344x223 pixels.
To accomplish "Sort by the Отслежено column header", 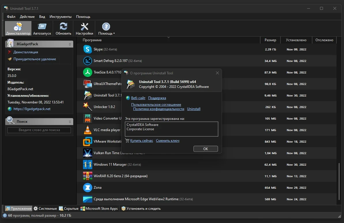I will point(324,40).
